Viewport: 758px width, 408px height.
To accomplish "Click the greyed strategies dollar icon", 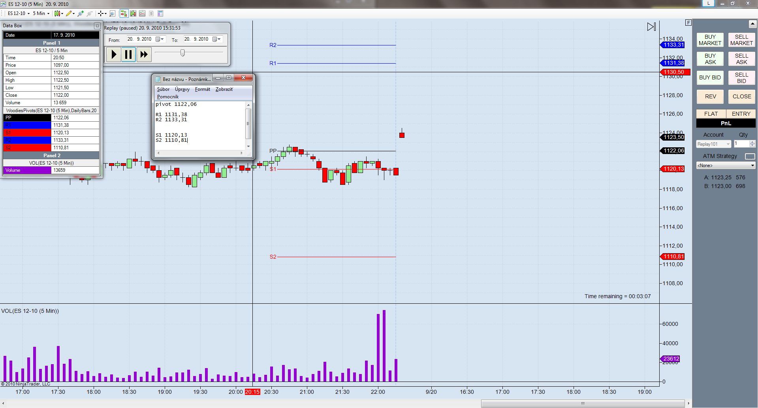I will point(151,13).
